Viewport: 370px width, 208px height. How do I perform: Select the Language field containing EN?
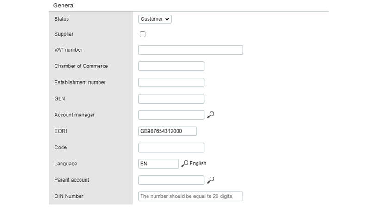[x=158, y=164]
